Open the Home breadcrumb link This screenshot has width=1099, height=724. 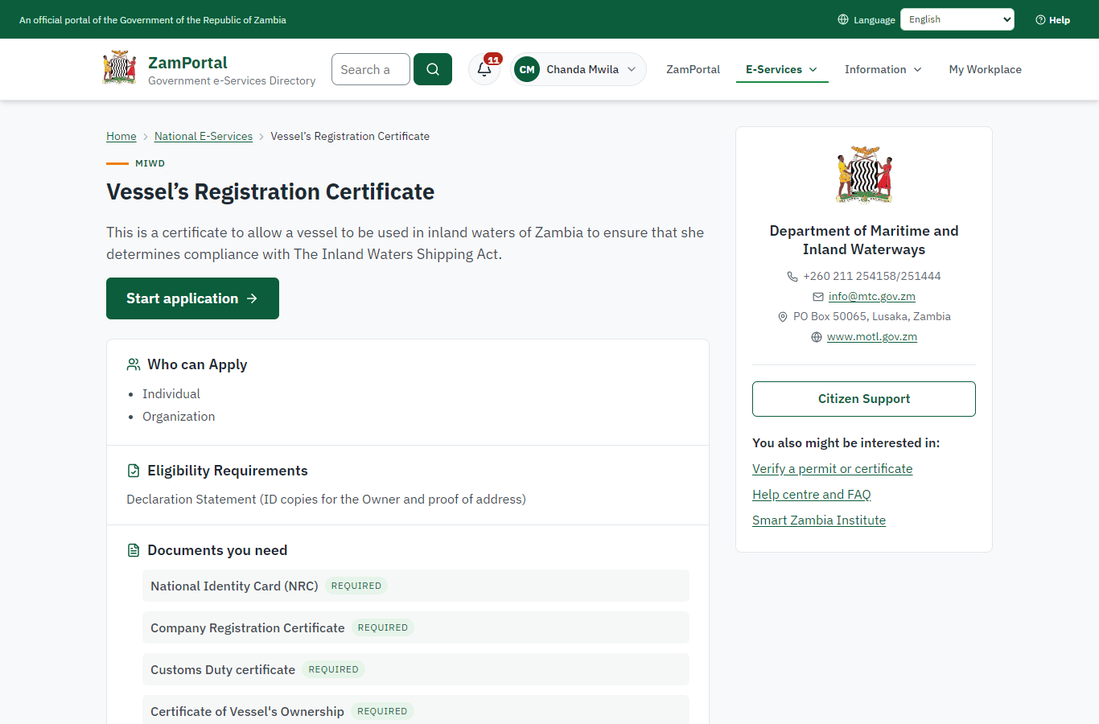121,136
